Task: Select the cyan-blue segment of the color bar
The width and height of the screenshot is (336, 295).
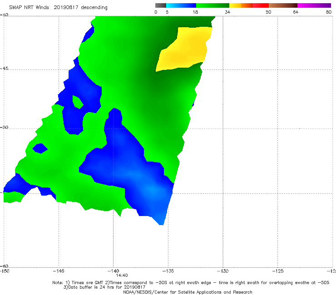Action: click(x=181, y=5)
